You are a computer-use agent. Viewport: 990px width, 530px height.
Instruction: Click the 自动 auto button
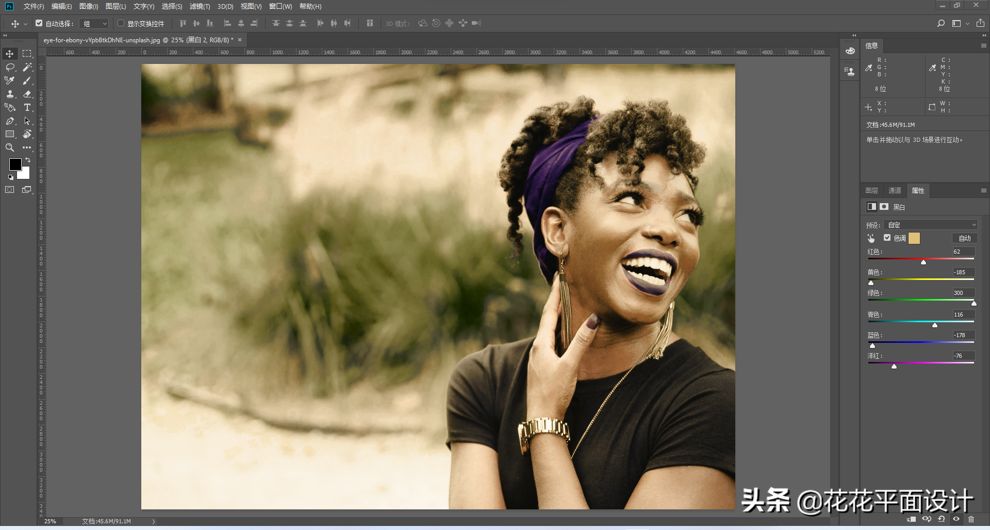965,238
